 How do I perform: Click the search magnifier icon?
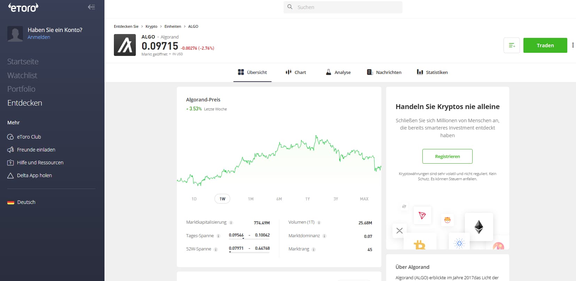point(290,7)
